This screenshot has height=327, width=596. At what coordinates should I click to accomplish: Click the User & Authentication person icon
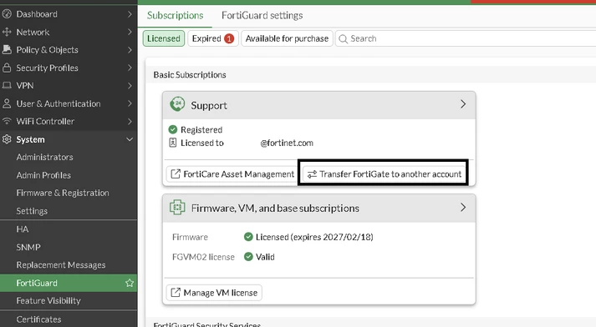(x=7, y=103)
